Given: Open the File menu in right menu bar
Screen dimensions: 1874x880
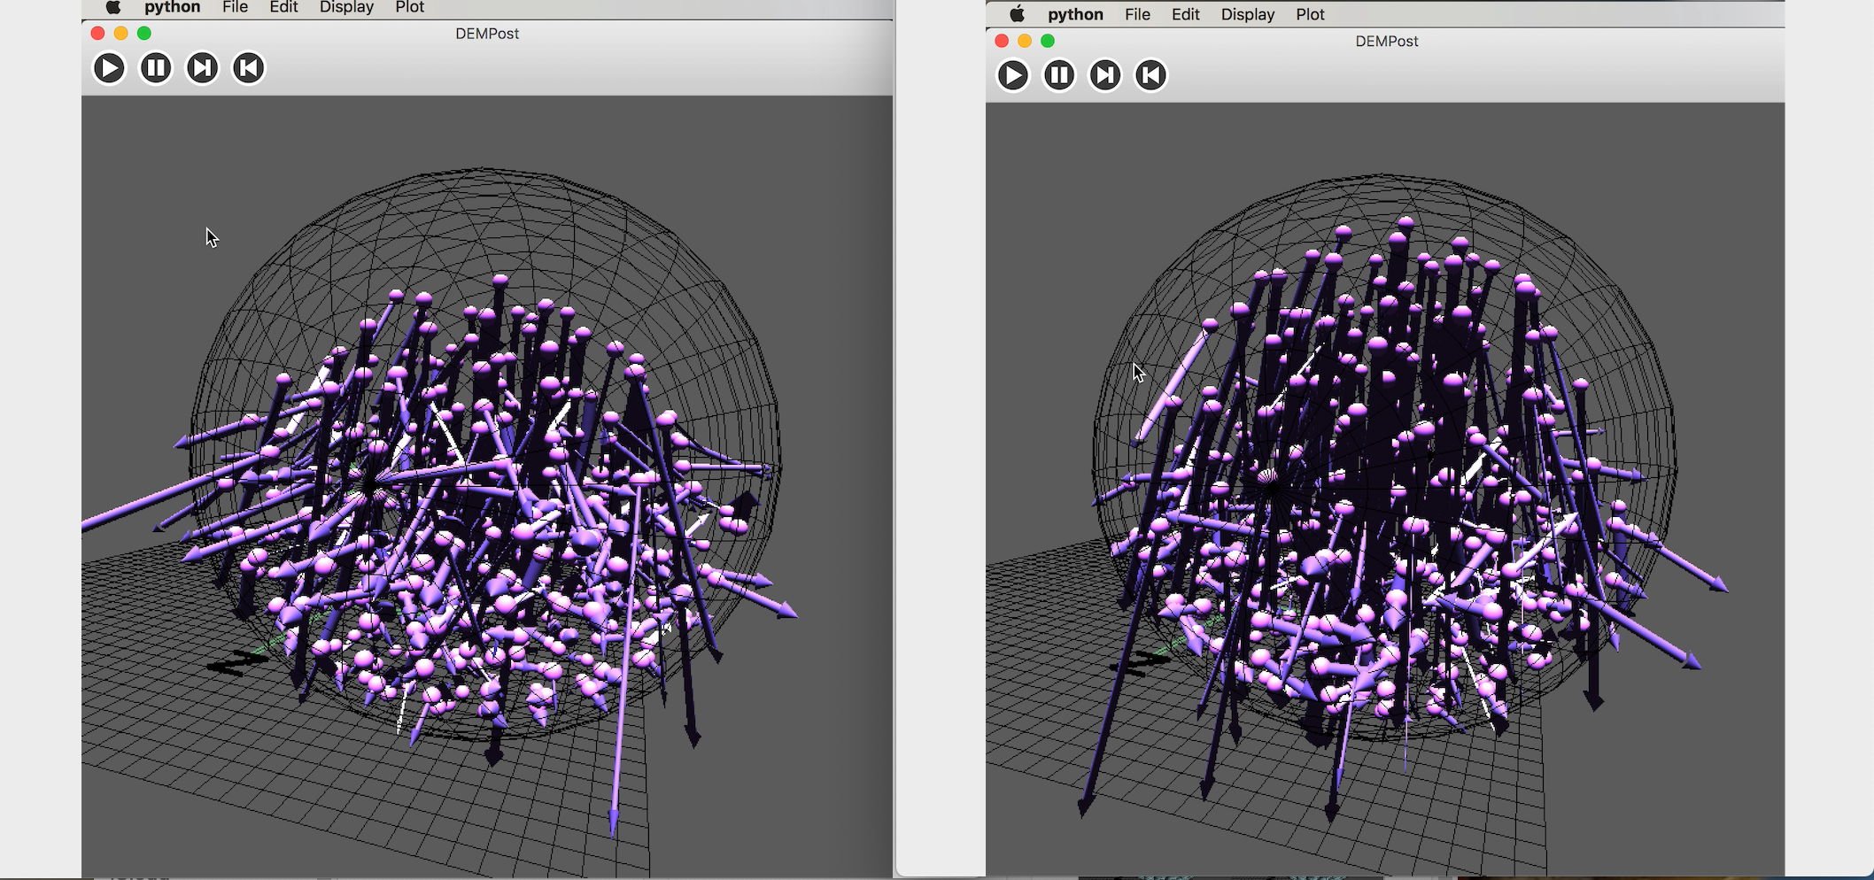Looking at the screenshot, I should coord(1137,14).
